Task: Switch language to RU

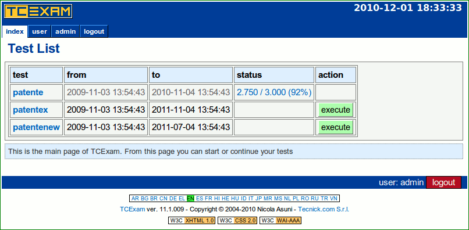Action: pyautogui.click(x=315, y=198)
